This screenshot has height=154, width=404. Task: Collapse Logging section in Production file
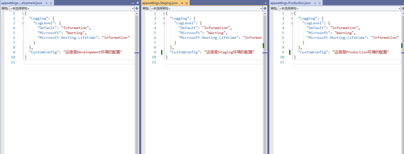pyautogui.click(x=292, y=18)
